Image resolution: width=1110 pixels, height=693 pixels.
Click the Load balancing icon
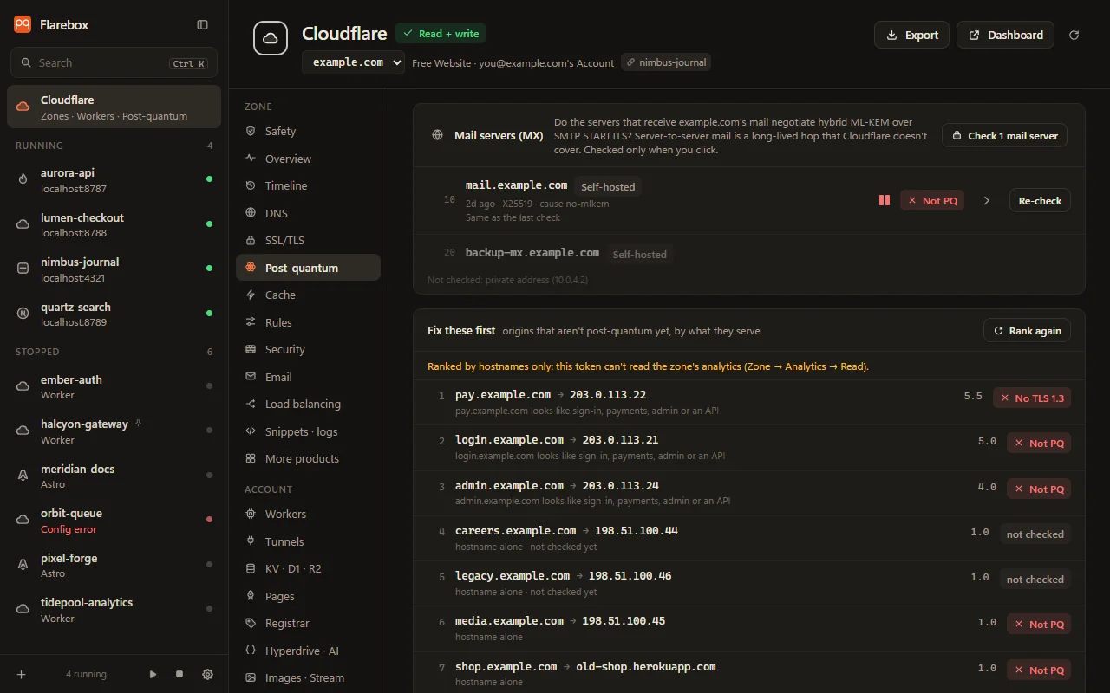pos(251,404)
